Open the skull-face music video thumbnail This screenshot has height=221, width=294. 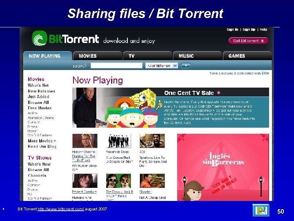pos(118,181)
